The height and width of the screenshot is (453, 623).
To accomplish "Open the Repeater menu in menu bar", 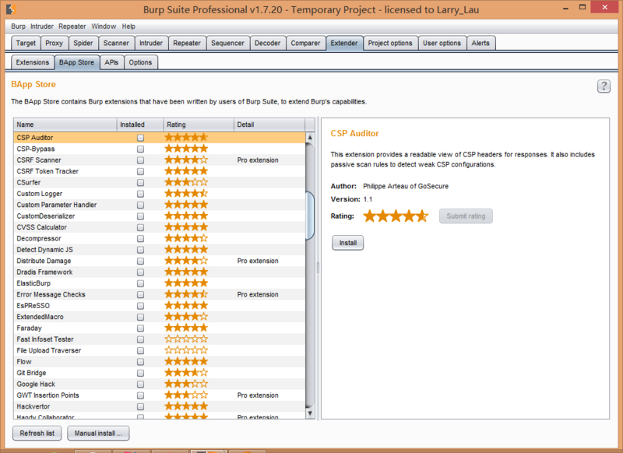I will tap(72, 26).
